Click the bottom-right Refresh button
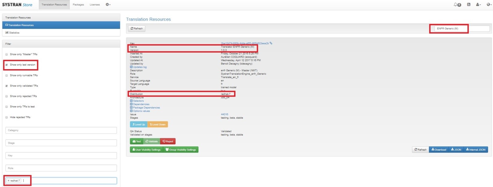The image size is (493, 187). tap(420, 150)
